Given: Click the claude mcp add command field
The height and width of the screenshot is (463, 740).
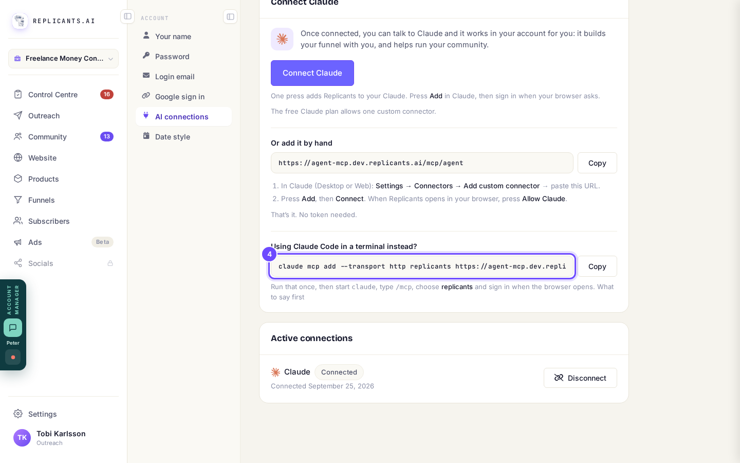Looking at the screenshot, I should [422, 266].
